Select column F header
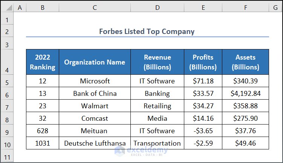The height and width of the screenshot is (163, 283). [245, 7]
